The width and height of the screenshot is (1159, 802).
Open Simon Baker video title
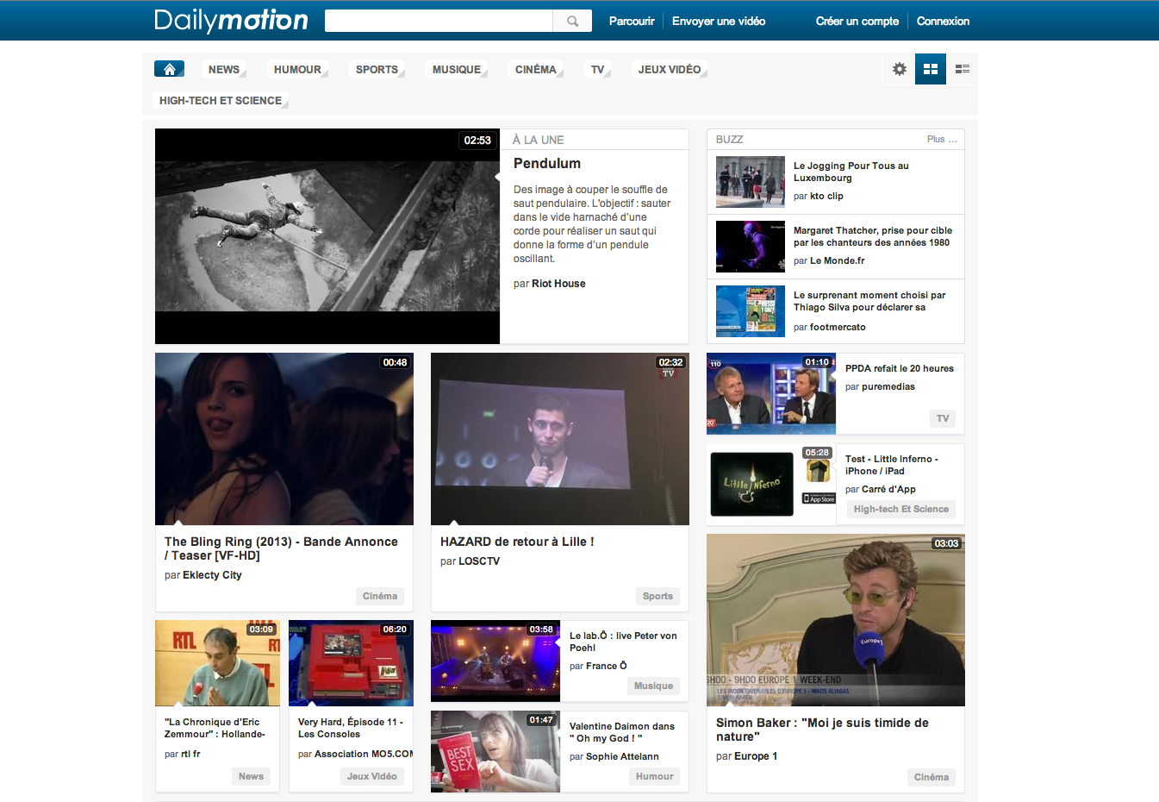point(822,730)
